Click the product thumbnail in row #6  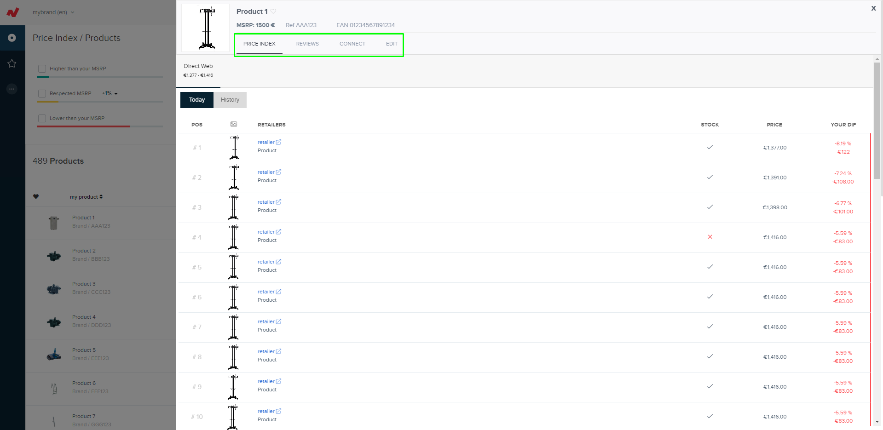[x=234, y=297]
